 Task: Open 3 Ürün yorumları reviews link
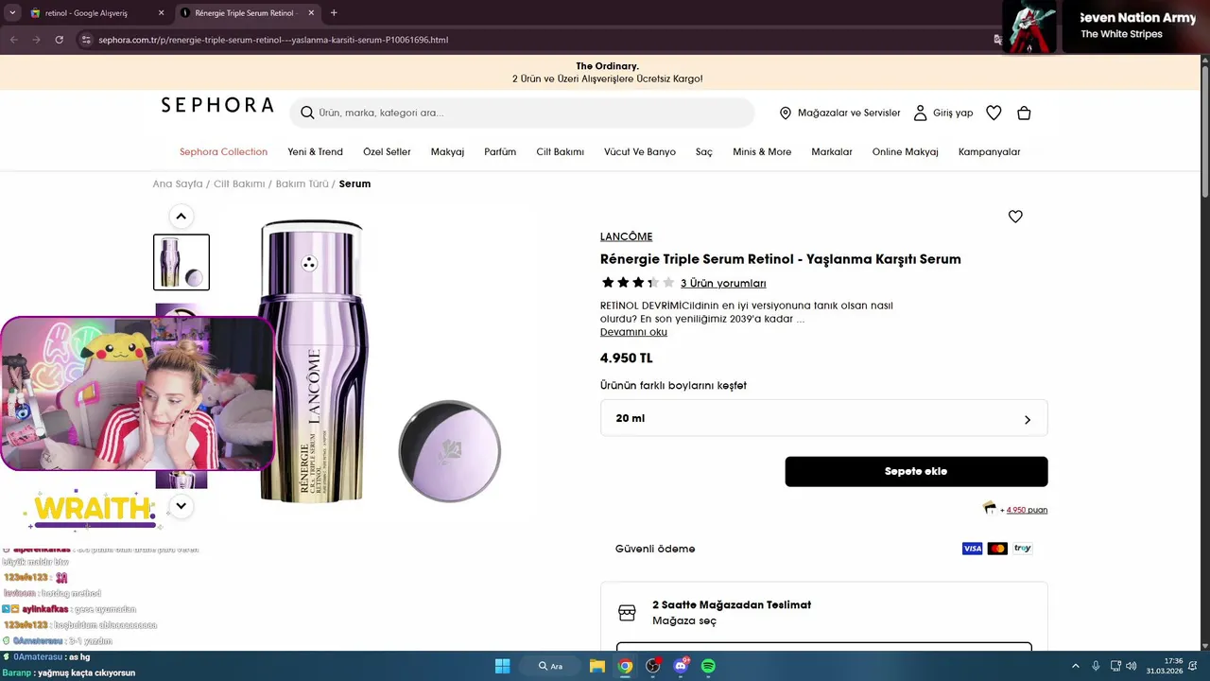(723, 284)
